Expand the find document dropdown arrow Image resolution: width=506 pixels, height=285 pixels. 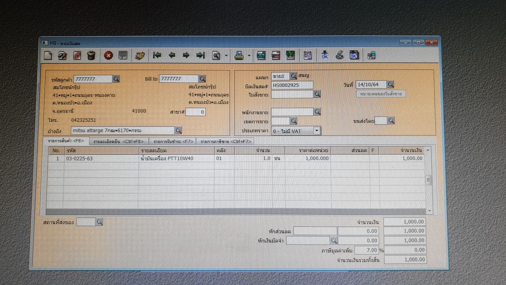coord(226,56)
